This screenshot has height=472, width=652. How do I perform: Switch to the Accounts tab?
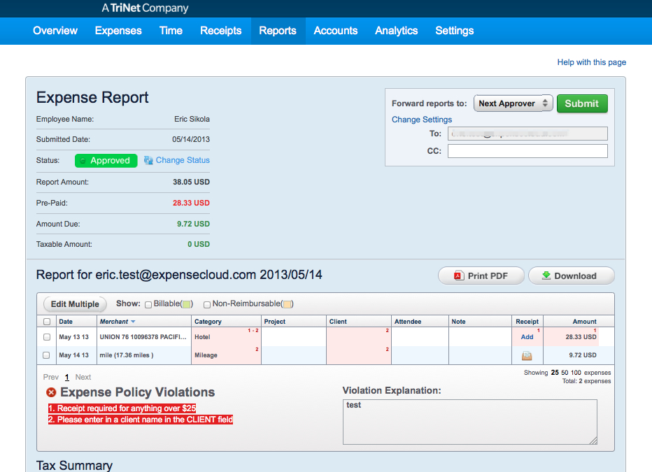click(x=335, y=31)
